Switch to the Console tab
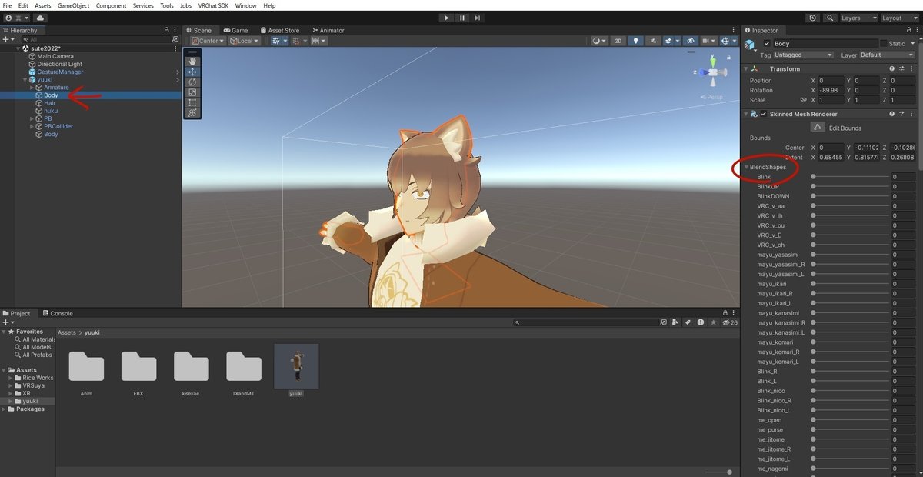 pos(57,313)
